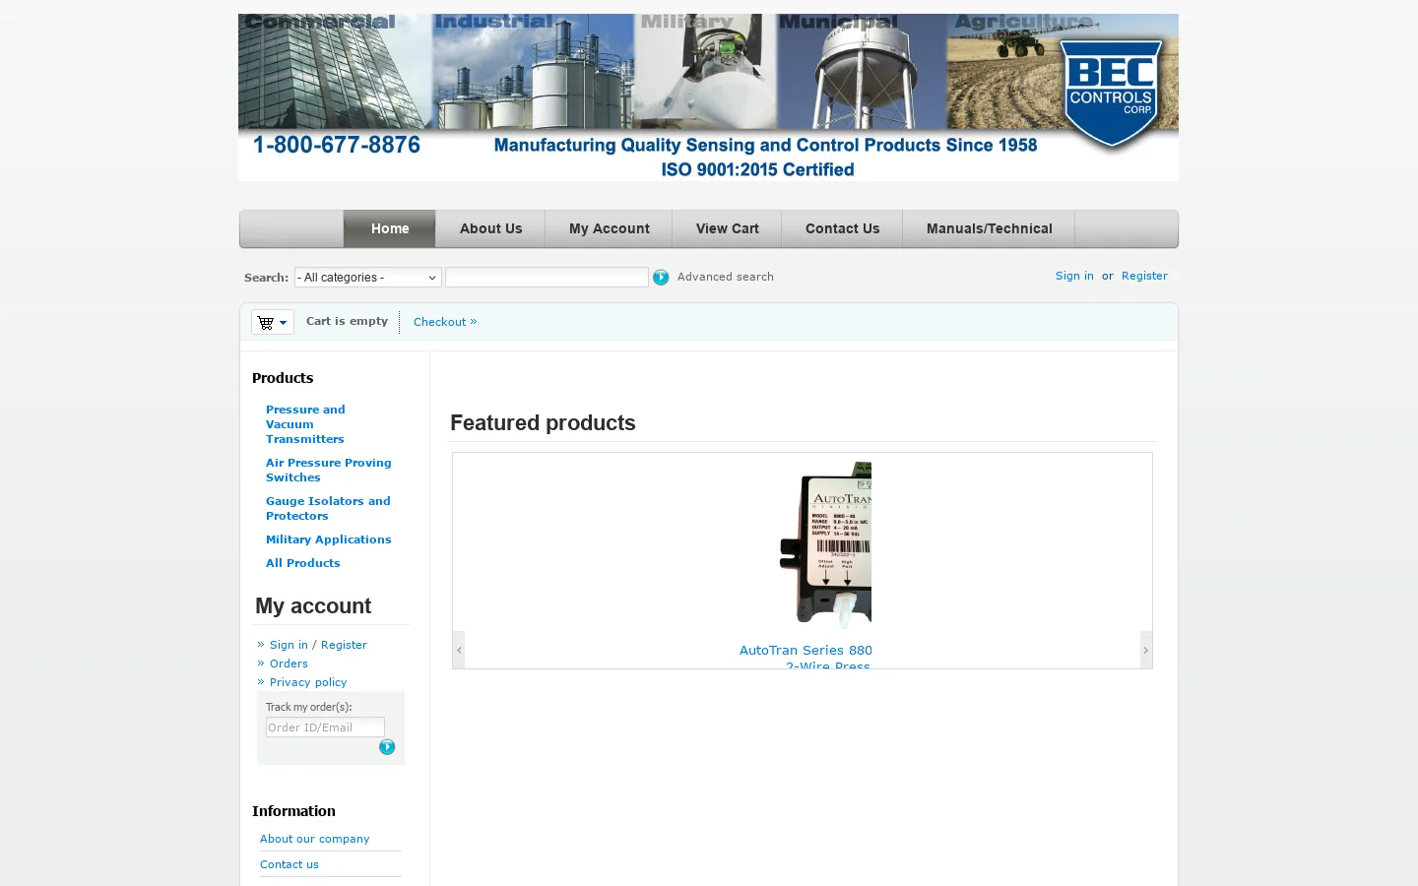Screen dimensions: 1418x886
Task: Click Register link at top right
Action: (1144, 276)
